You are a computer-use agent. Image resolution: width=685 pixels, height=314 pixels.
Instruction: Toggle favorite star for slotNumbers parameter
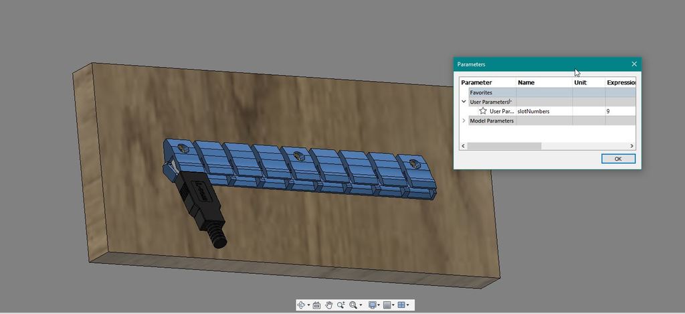[483, 111]
